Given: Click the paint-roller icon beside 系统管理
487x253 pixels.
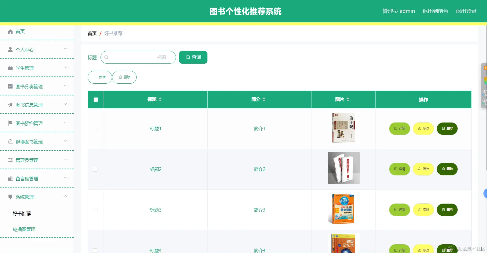Looking at the screenshot, I should click(x=10, y=197).
